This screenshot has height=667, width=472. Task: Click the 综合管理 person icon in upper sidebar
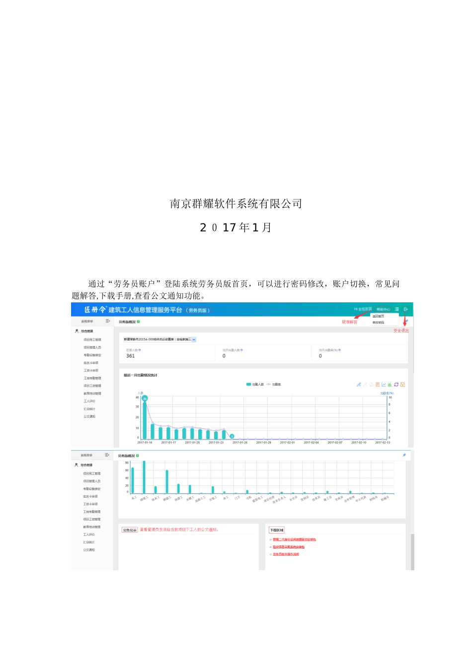(x=77, y=331)
